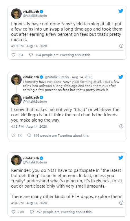Like the tweet with 1K likes
This screenshot has height=221, width=130.
tap(13, 136)
